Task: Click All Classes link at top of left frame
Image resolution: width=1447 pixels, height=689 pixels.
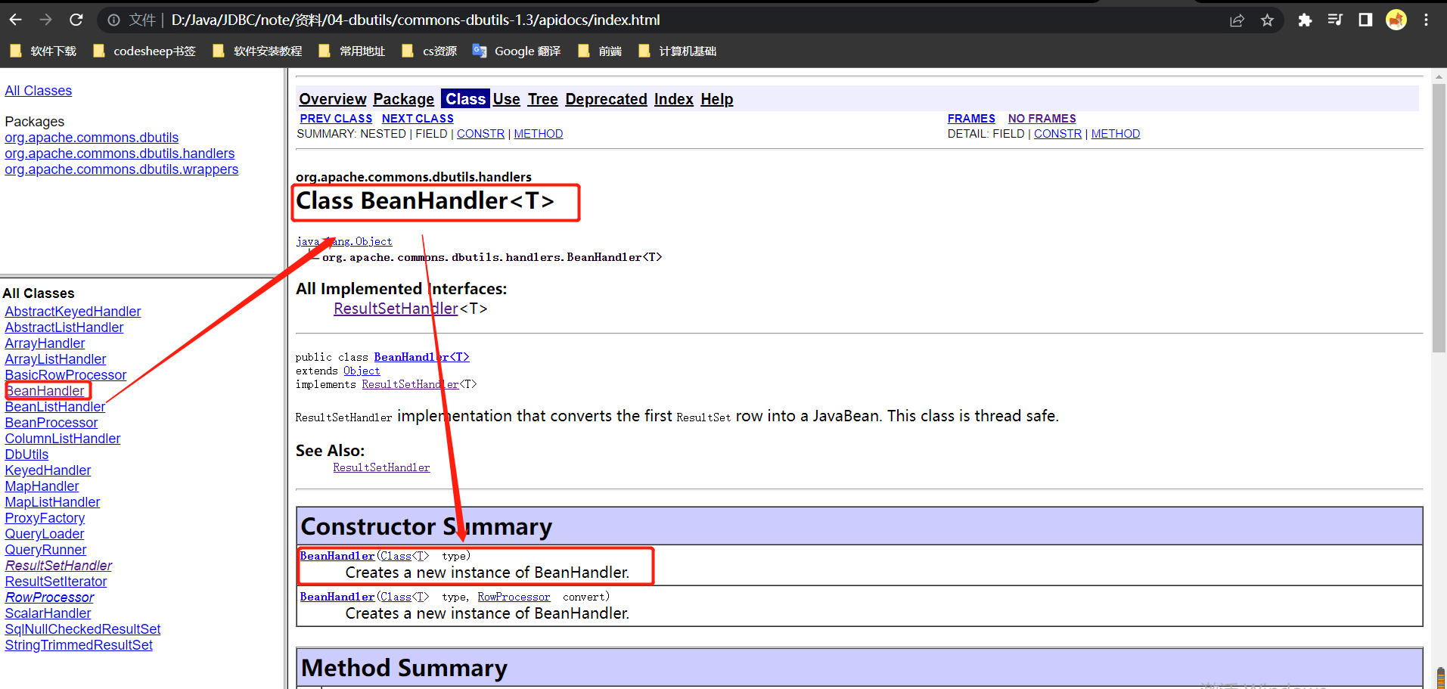Action: click(x=39, y=91)
